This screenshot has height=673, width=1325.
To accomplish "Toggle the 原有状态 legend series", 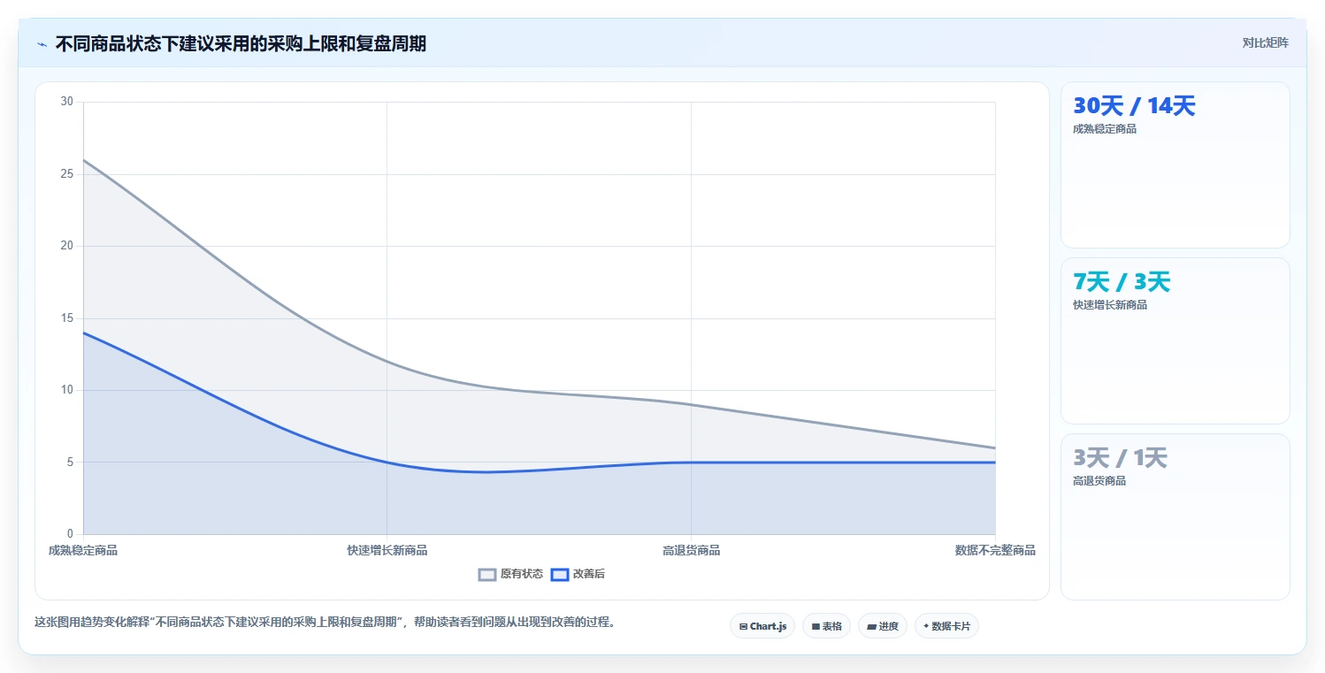I will (511, 574).
